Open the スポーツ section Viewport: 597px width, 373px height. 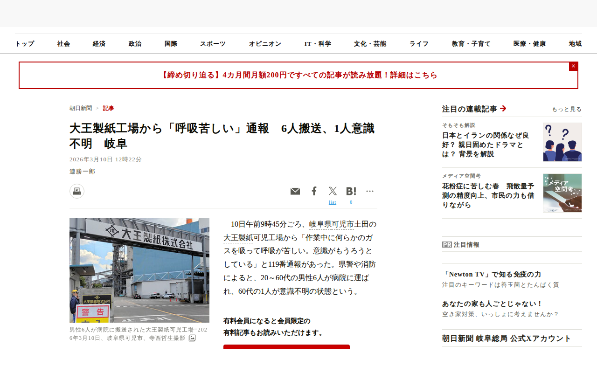(213, 44)
